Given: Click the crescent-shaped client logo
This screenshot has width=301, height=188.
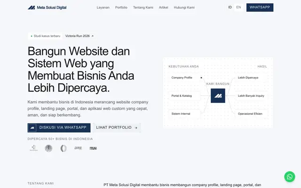Looking at the screenshot, I should [x=63, y=148].
